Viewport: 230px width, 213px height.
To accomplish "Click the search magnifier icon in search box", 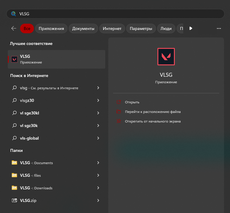I will (x=13, y=14).
